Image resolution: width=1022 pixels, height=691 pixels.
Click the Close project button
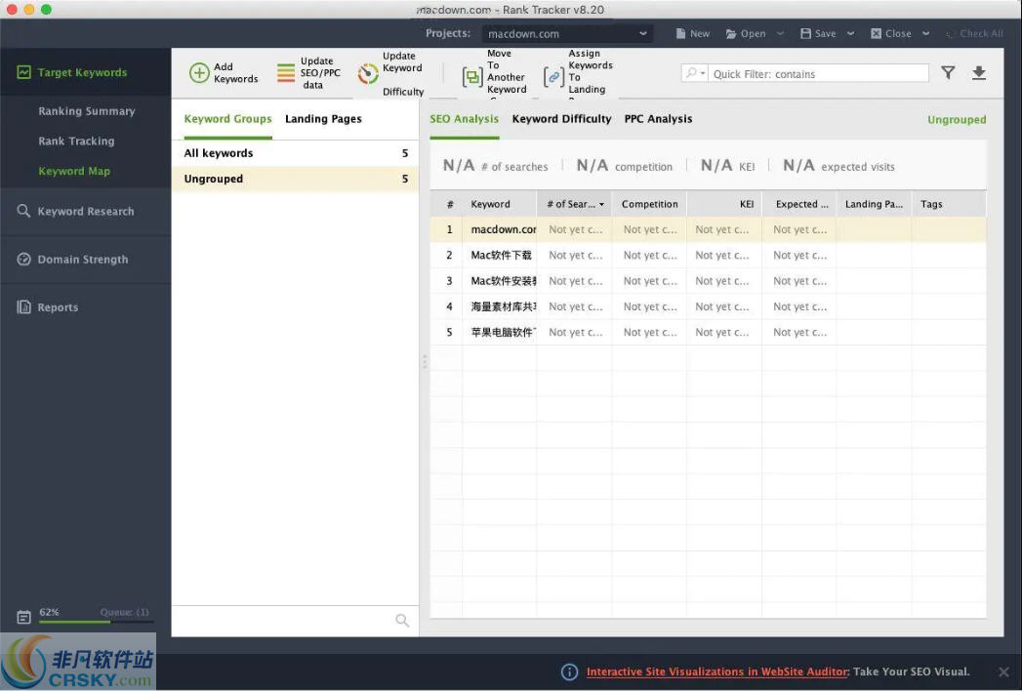point(891,33)
